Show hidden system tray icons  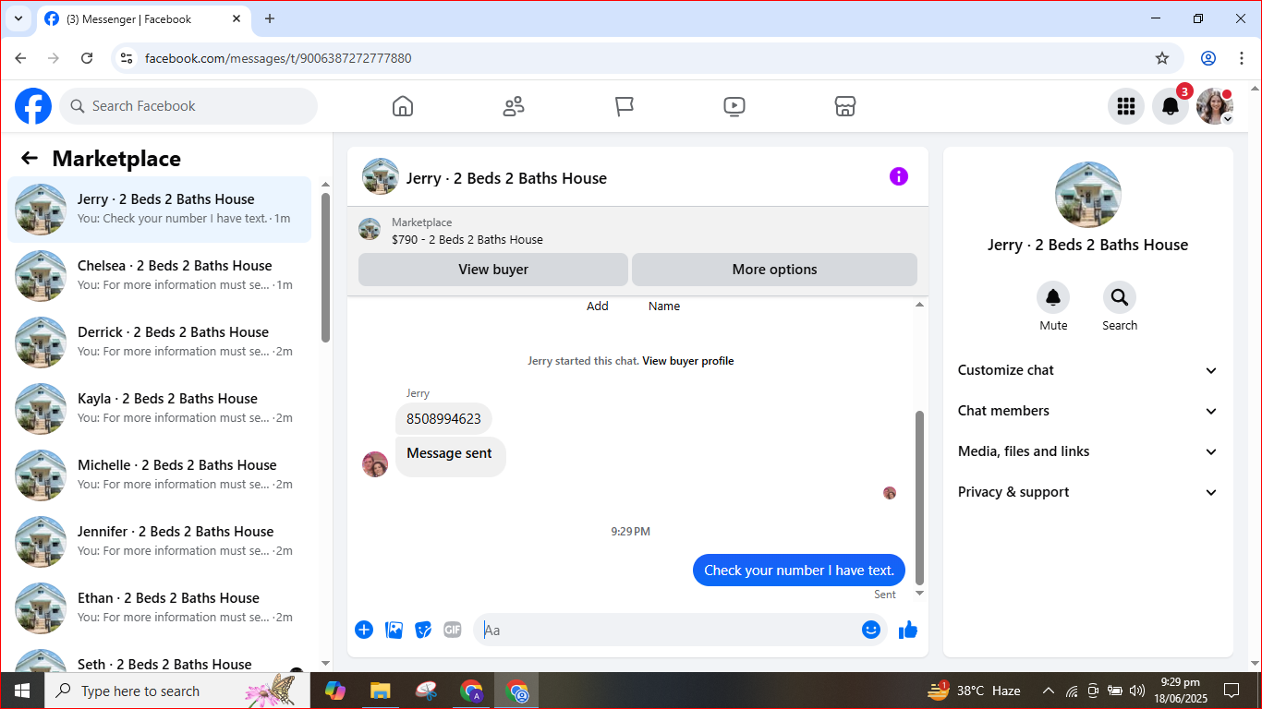point(1049,691)
